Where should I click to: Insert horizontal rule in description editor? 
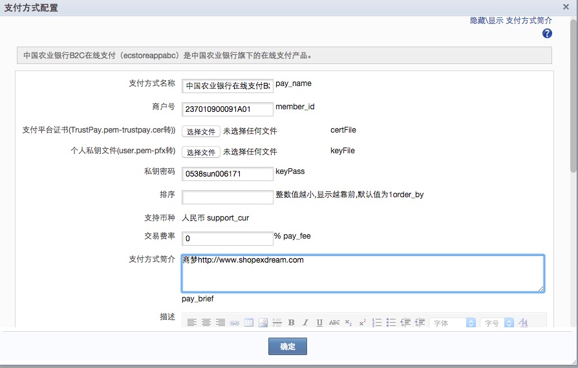click(277, 323)
